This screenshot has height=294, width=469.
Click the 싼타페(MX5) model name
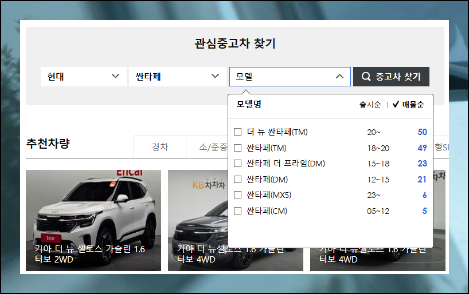(269, 195)
